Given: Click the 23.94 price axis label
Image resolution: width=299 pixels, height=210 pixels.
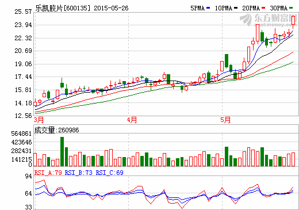Looking at the screenshot, I should point(23,25).
